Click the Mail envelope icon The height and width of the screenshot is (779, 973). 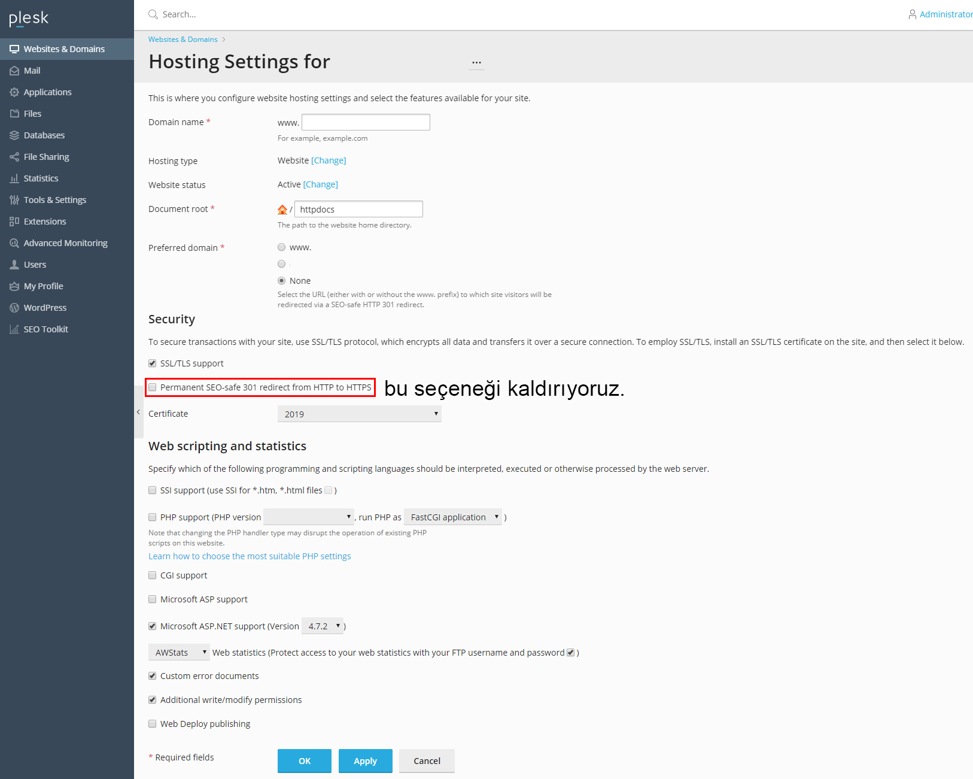tap(14, 71)
